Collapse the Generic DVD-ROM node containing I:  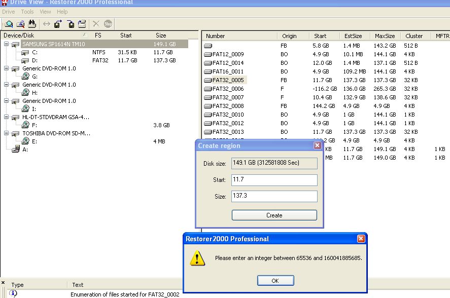(x=6, y=101)
